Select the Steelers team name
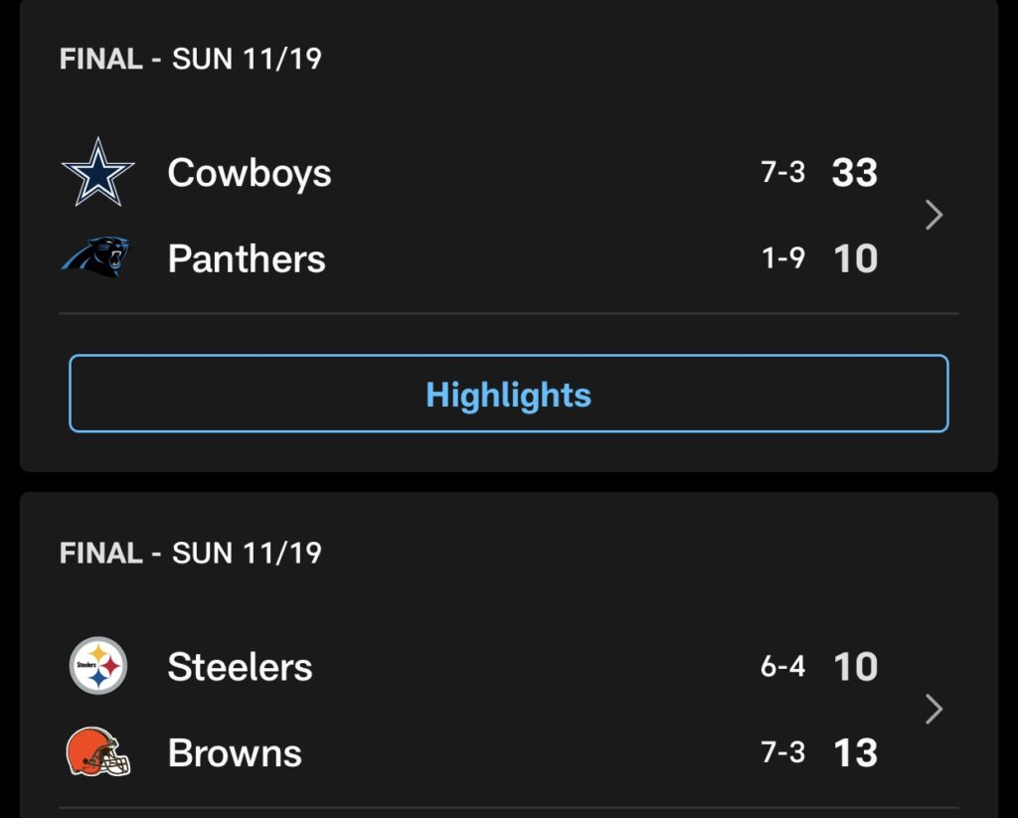This screenshot has width=1018, height=818. pos(241,667)
